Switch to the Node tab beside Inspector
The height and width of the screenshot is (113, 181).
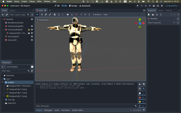pos(161,11)
